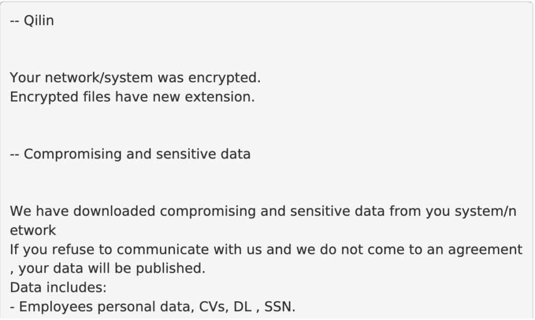The image size is (535, 320).
Task: Click the word "downloaded" in the paragraph
Action: coord(114,212)
